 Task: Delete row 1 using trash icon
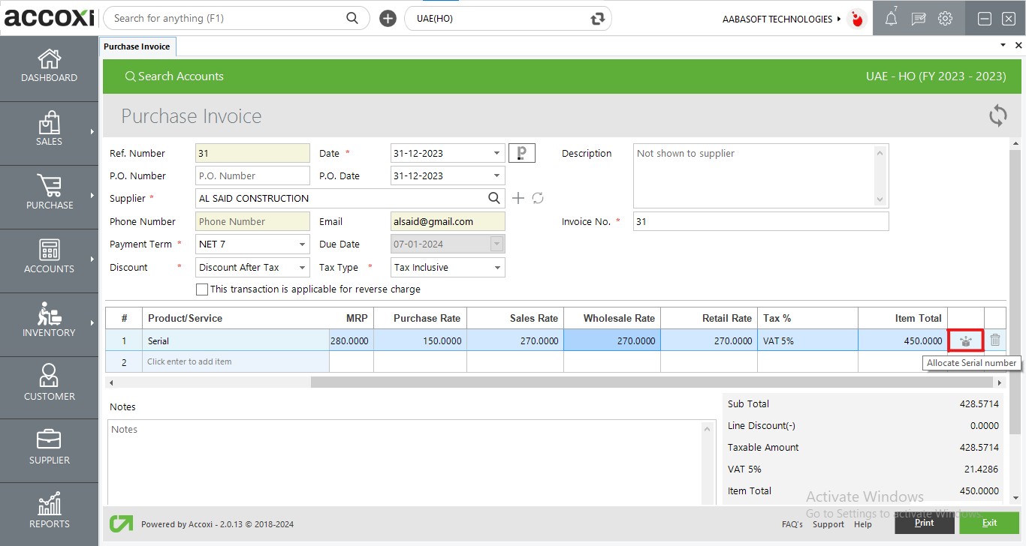[995, 340]
